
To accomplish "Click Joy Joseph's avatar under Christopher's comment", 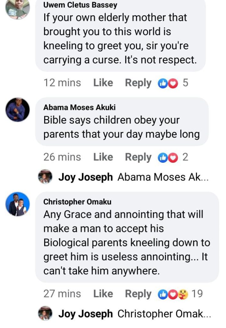I will pyautogui.click(x=45, y=314).
